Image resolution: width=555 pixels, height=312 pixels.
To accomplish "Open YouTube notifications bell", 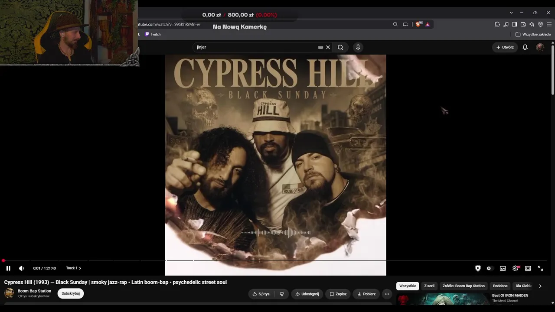I will pyautogui.click(x=525, y=47).
